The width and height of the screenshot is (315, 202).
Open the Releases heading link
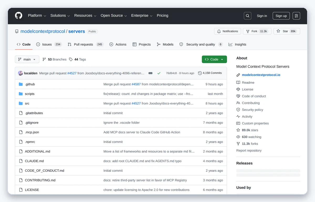tap(244, 163)
